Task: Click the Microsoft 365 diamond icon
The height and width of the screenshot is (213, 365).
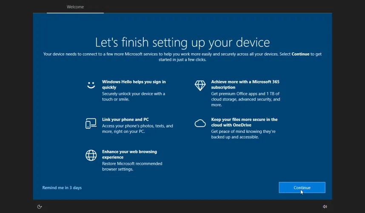Action: point(200,85)
